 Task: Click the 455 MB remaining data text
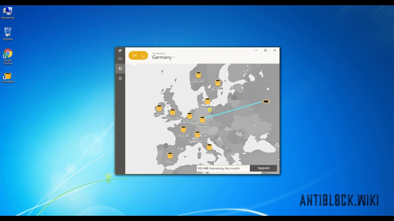coord(219,168)
